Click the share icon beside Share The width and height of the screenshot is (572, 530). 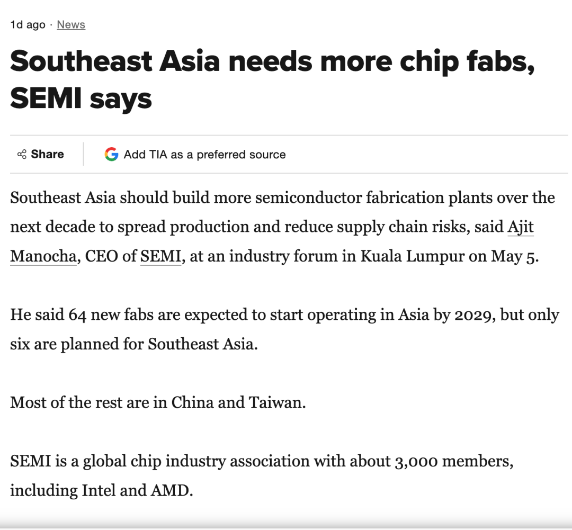(x=22, y=154)
